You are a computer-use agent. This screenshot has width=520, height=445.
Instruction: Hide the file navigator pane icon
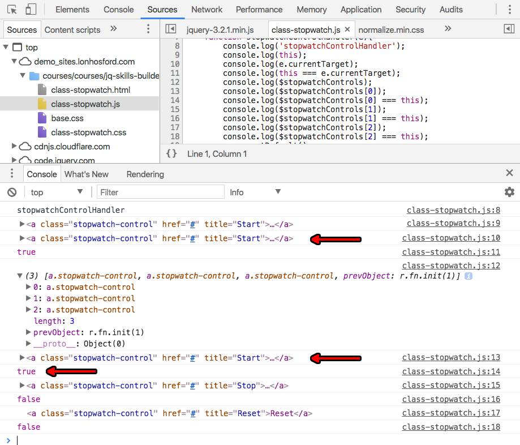[x=171, y=29]
